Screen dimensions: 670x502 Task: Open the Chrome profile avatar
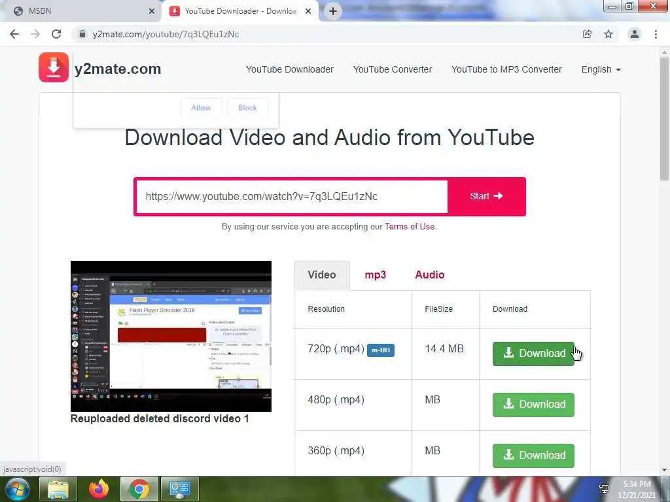635,34
